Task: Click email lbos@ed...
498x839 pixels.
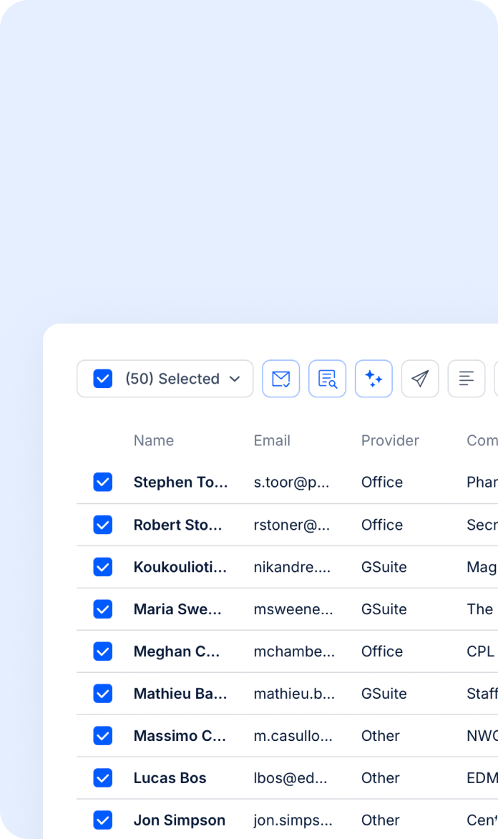Action: coord(290,778)
